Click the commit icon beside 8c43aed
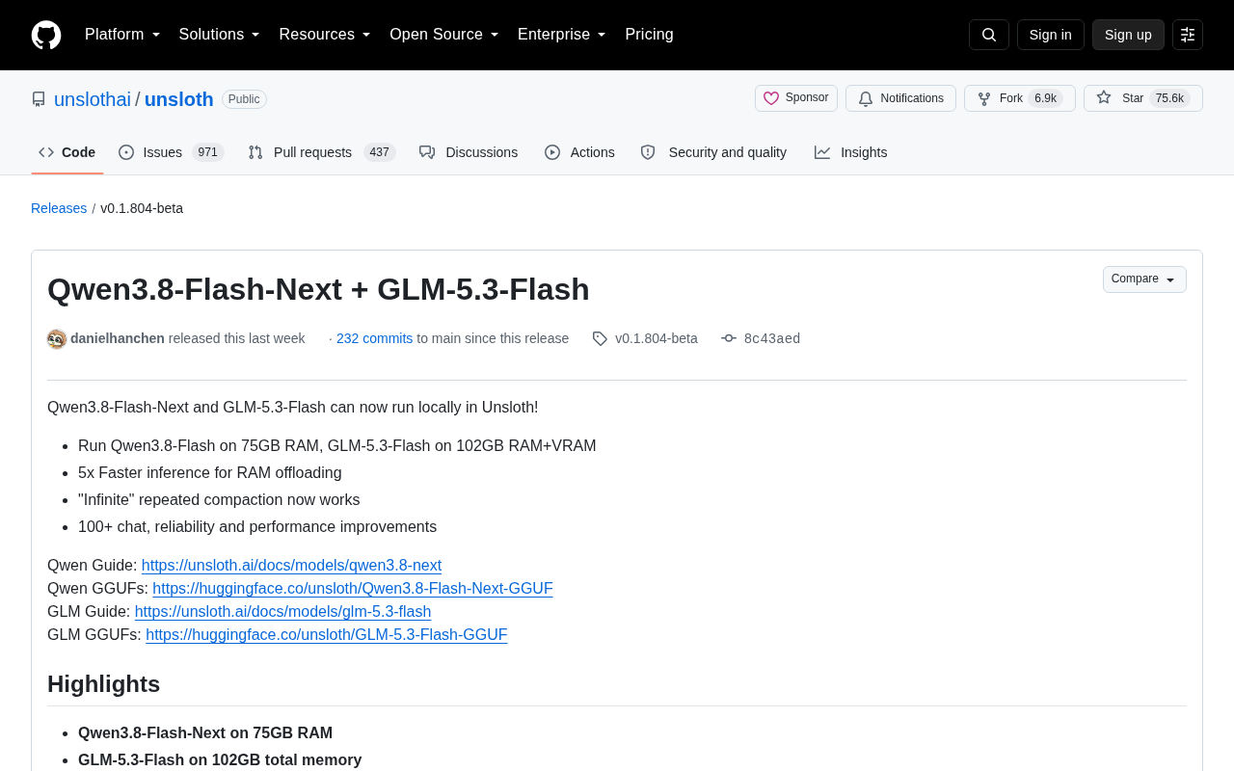The image size is (1234, 771). 729,338
